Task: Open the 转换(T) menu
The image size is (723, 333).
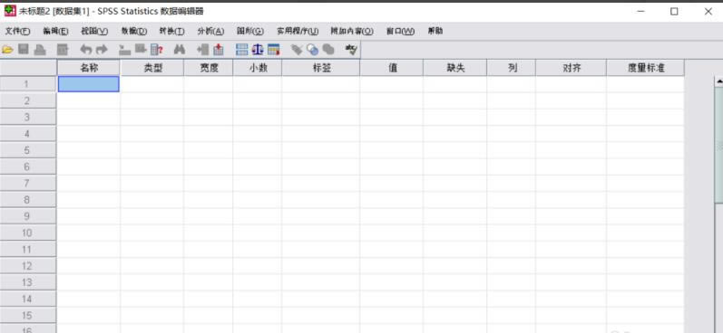Action: click(171, 32)
